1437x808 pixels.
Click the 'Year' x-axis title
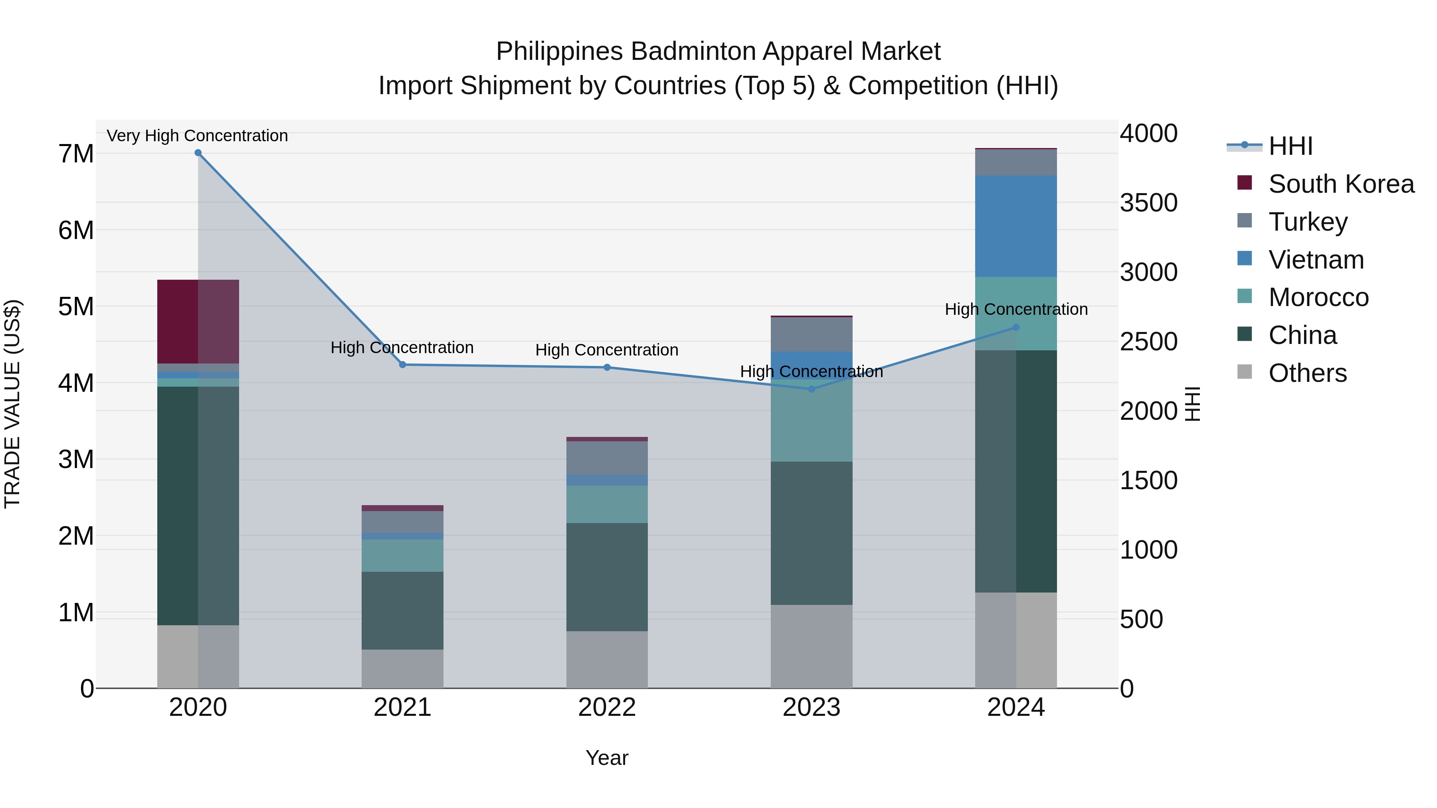coord(607,759)
